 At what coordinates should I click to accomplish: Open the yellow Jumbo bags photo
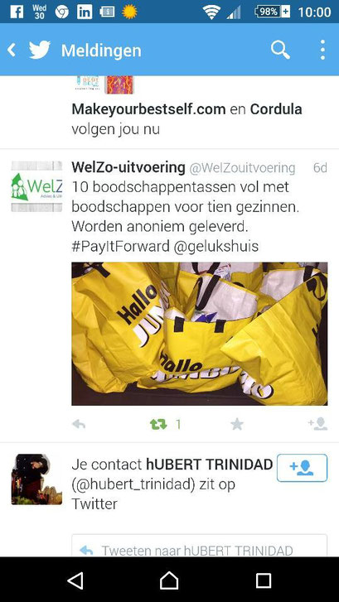click(200, 334)
